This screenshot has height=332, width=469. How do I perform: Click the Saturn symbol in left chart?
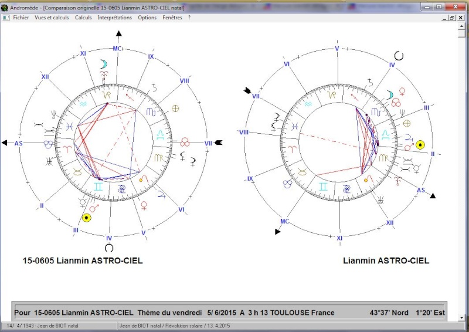[155, 88]
